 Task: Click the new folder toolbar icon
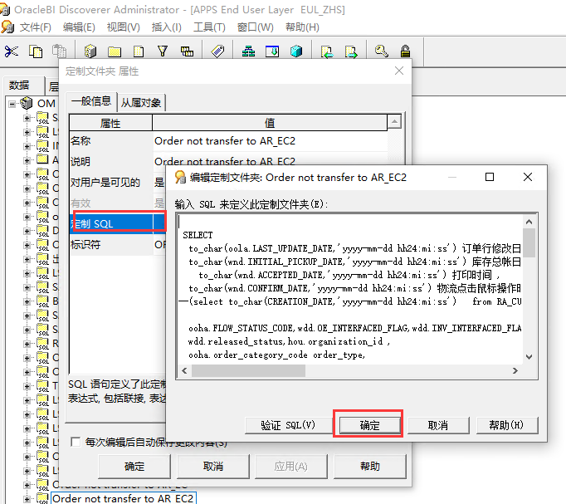point(115,51)
